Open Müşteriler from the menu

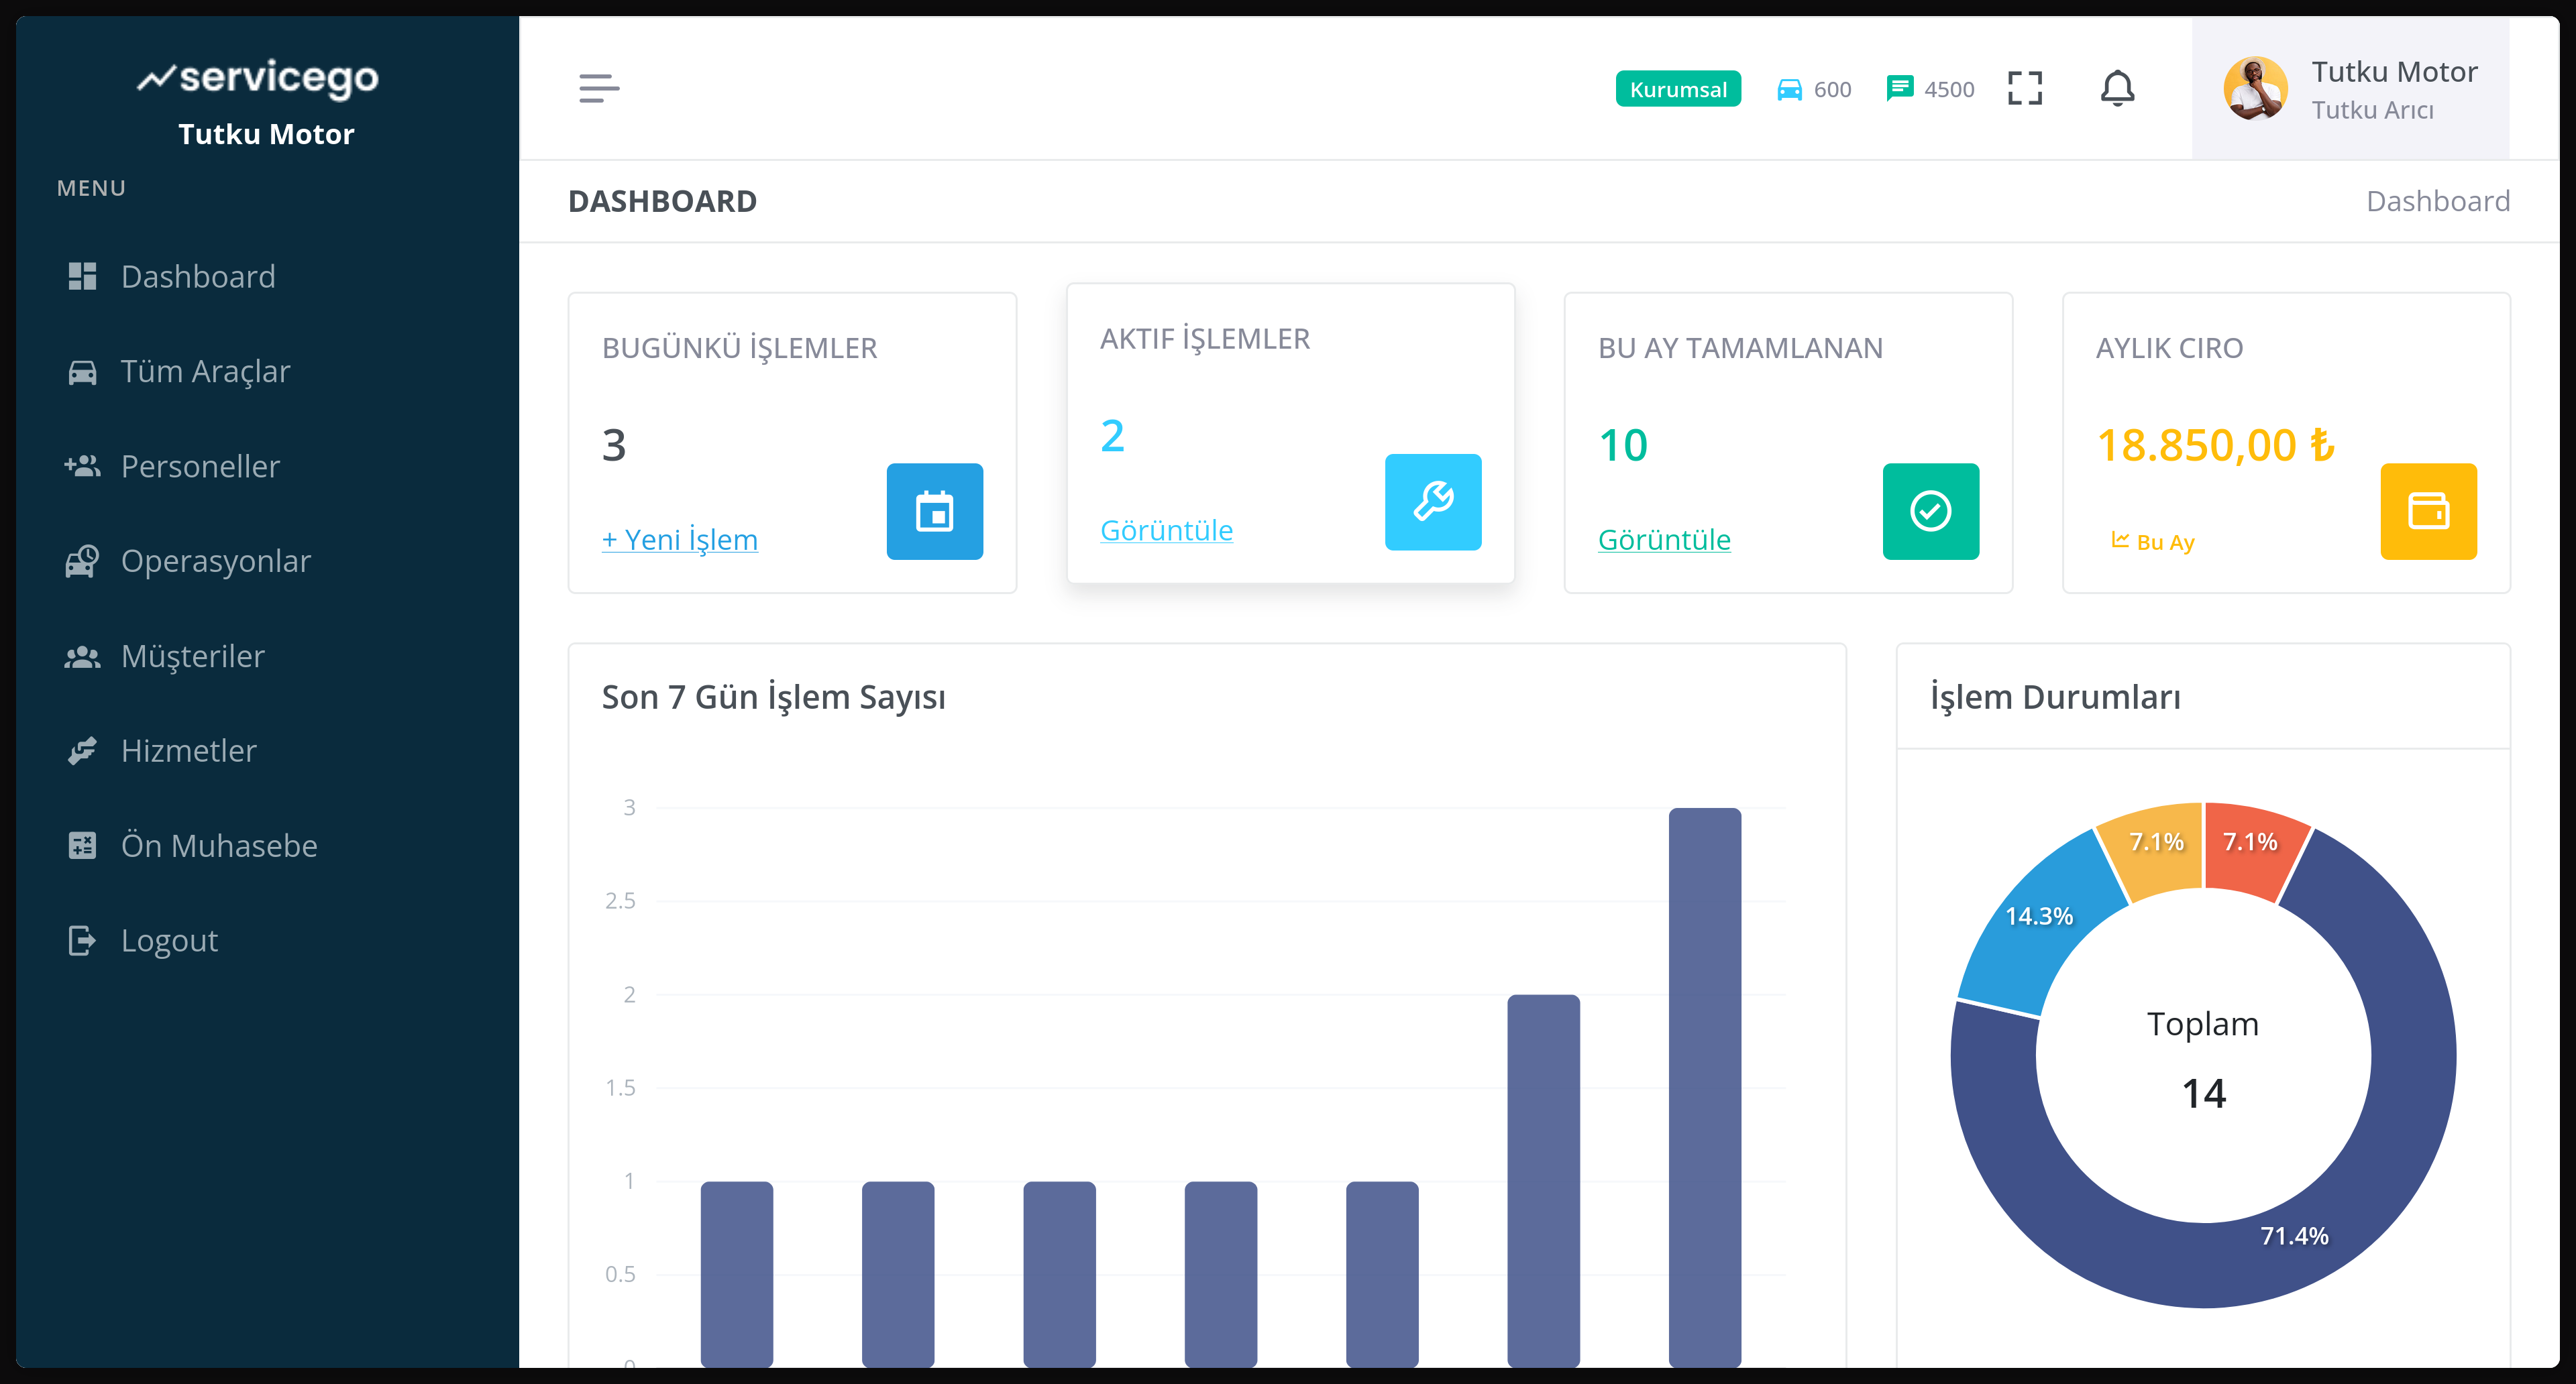tap(192, 656)
